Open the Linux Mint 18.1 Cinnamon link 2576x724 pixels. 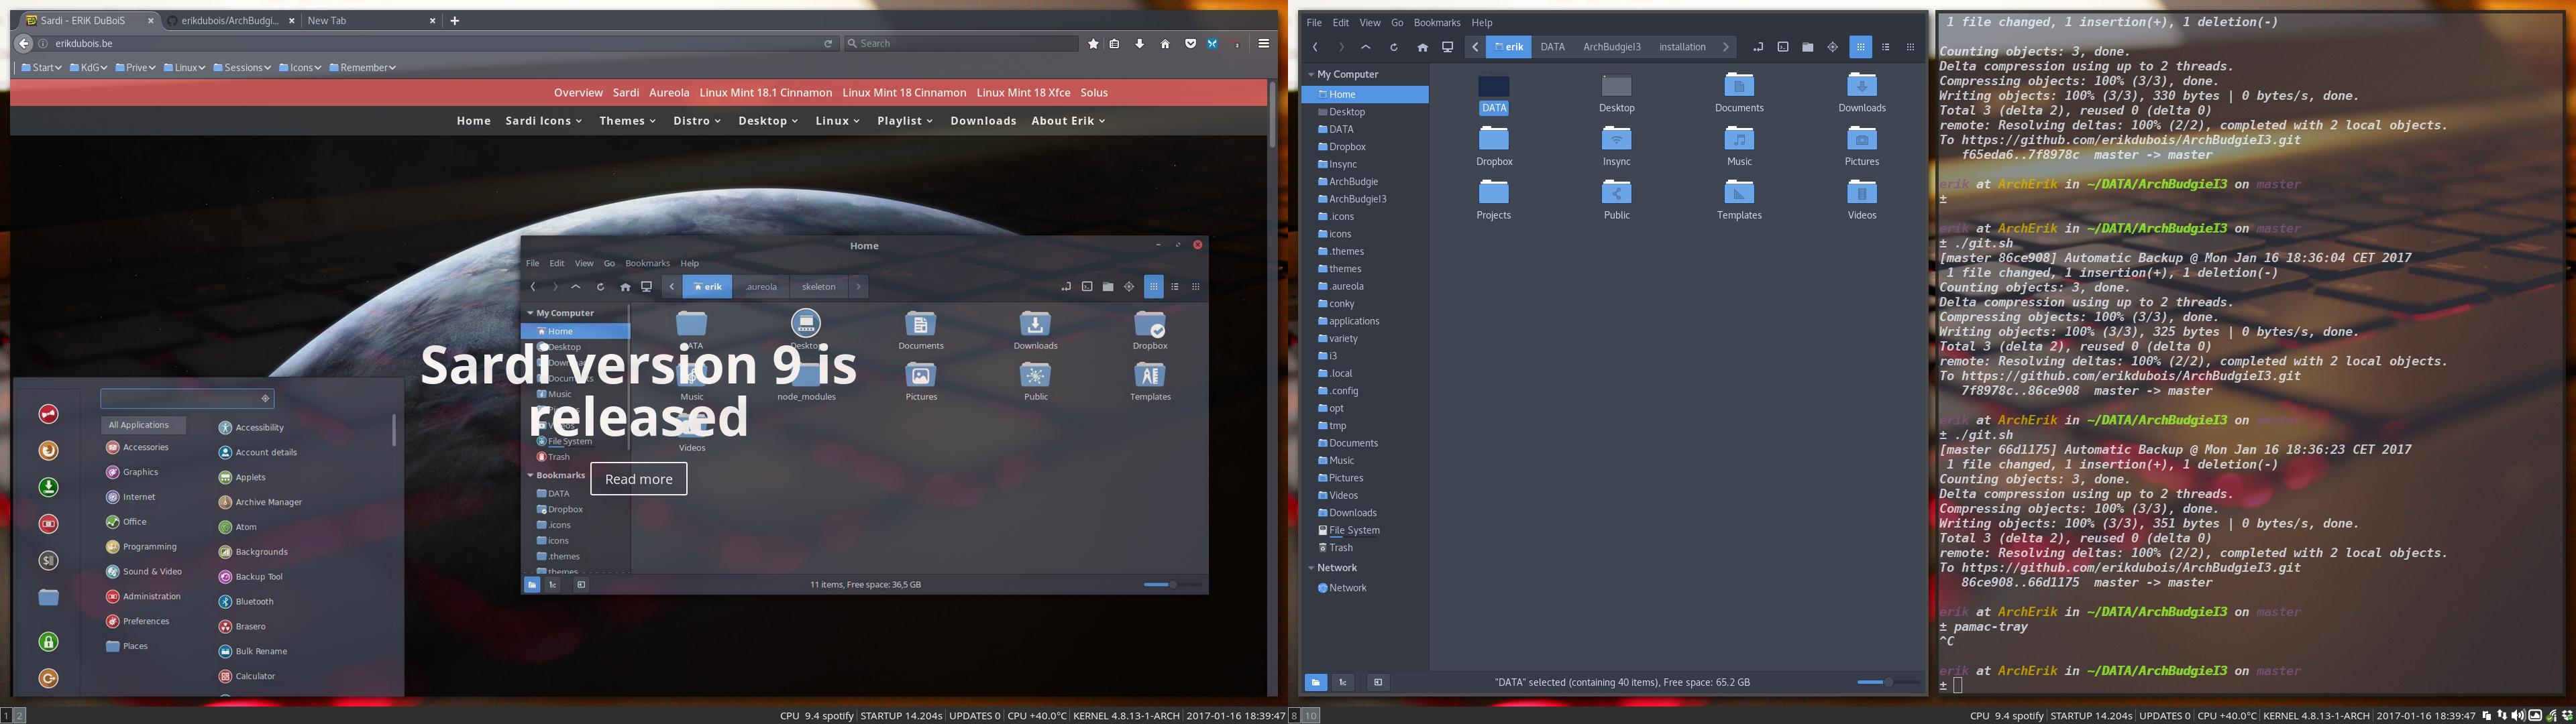coord(765,93)
